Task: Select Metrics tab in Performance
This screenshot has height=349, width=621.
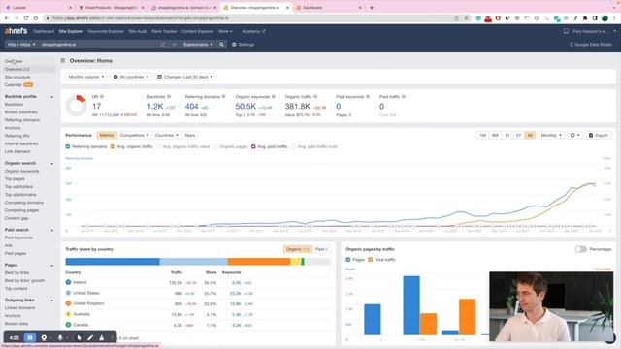Action: [107, 135]
